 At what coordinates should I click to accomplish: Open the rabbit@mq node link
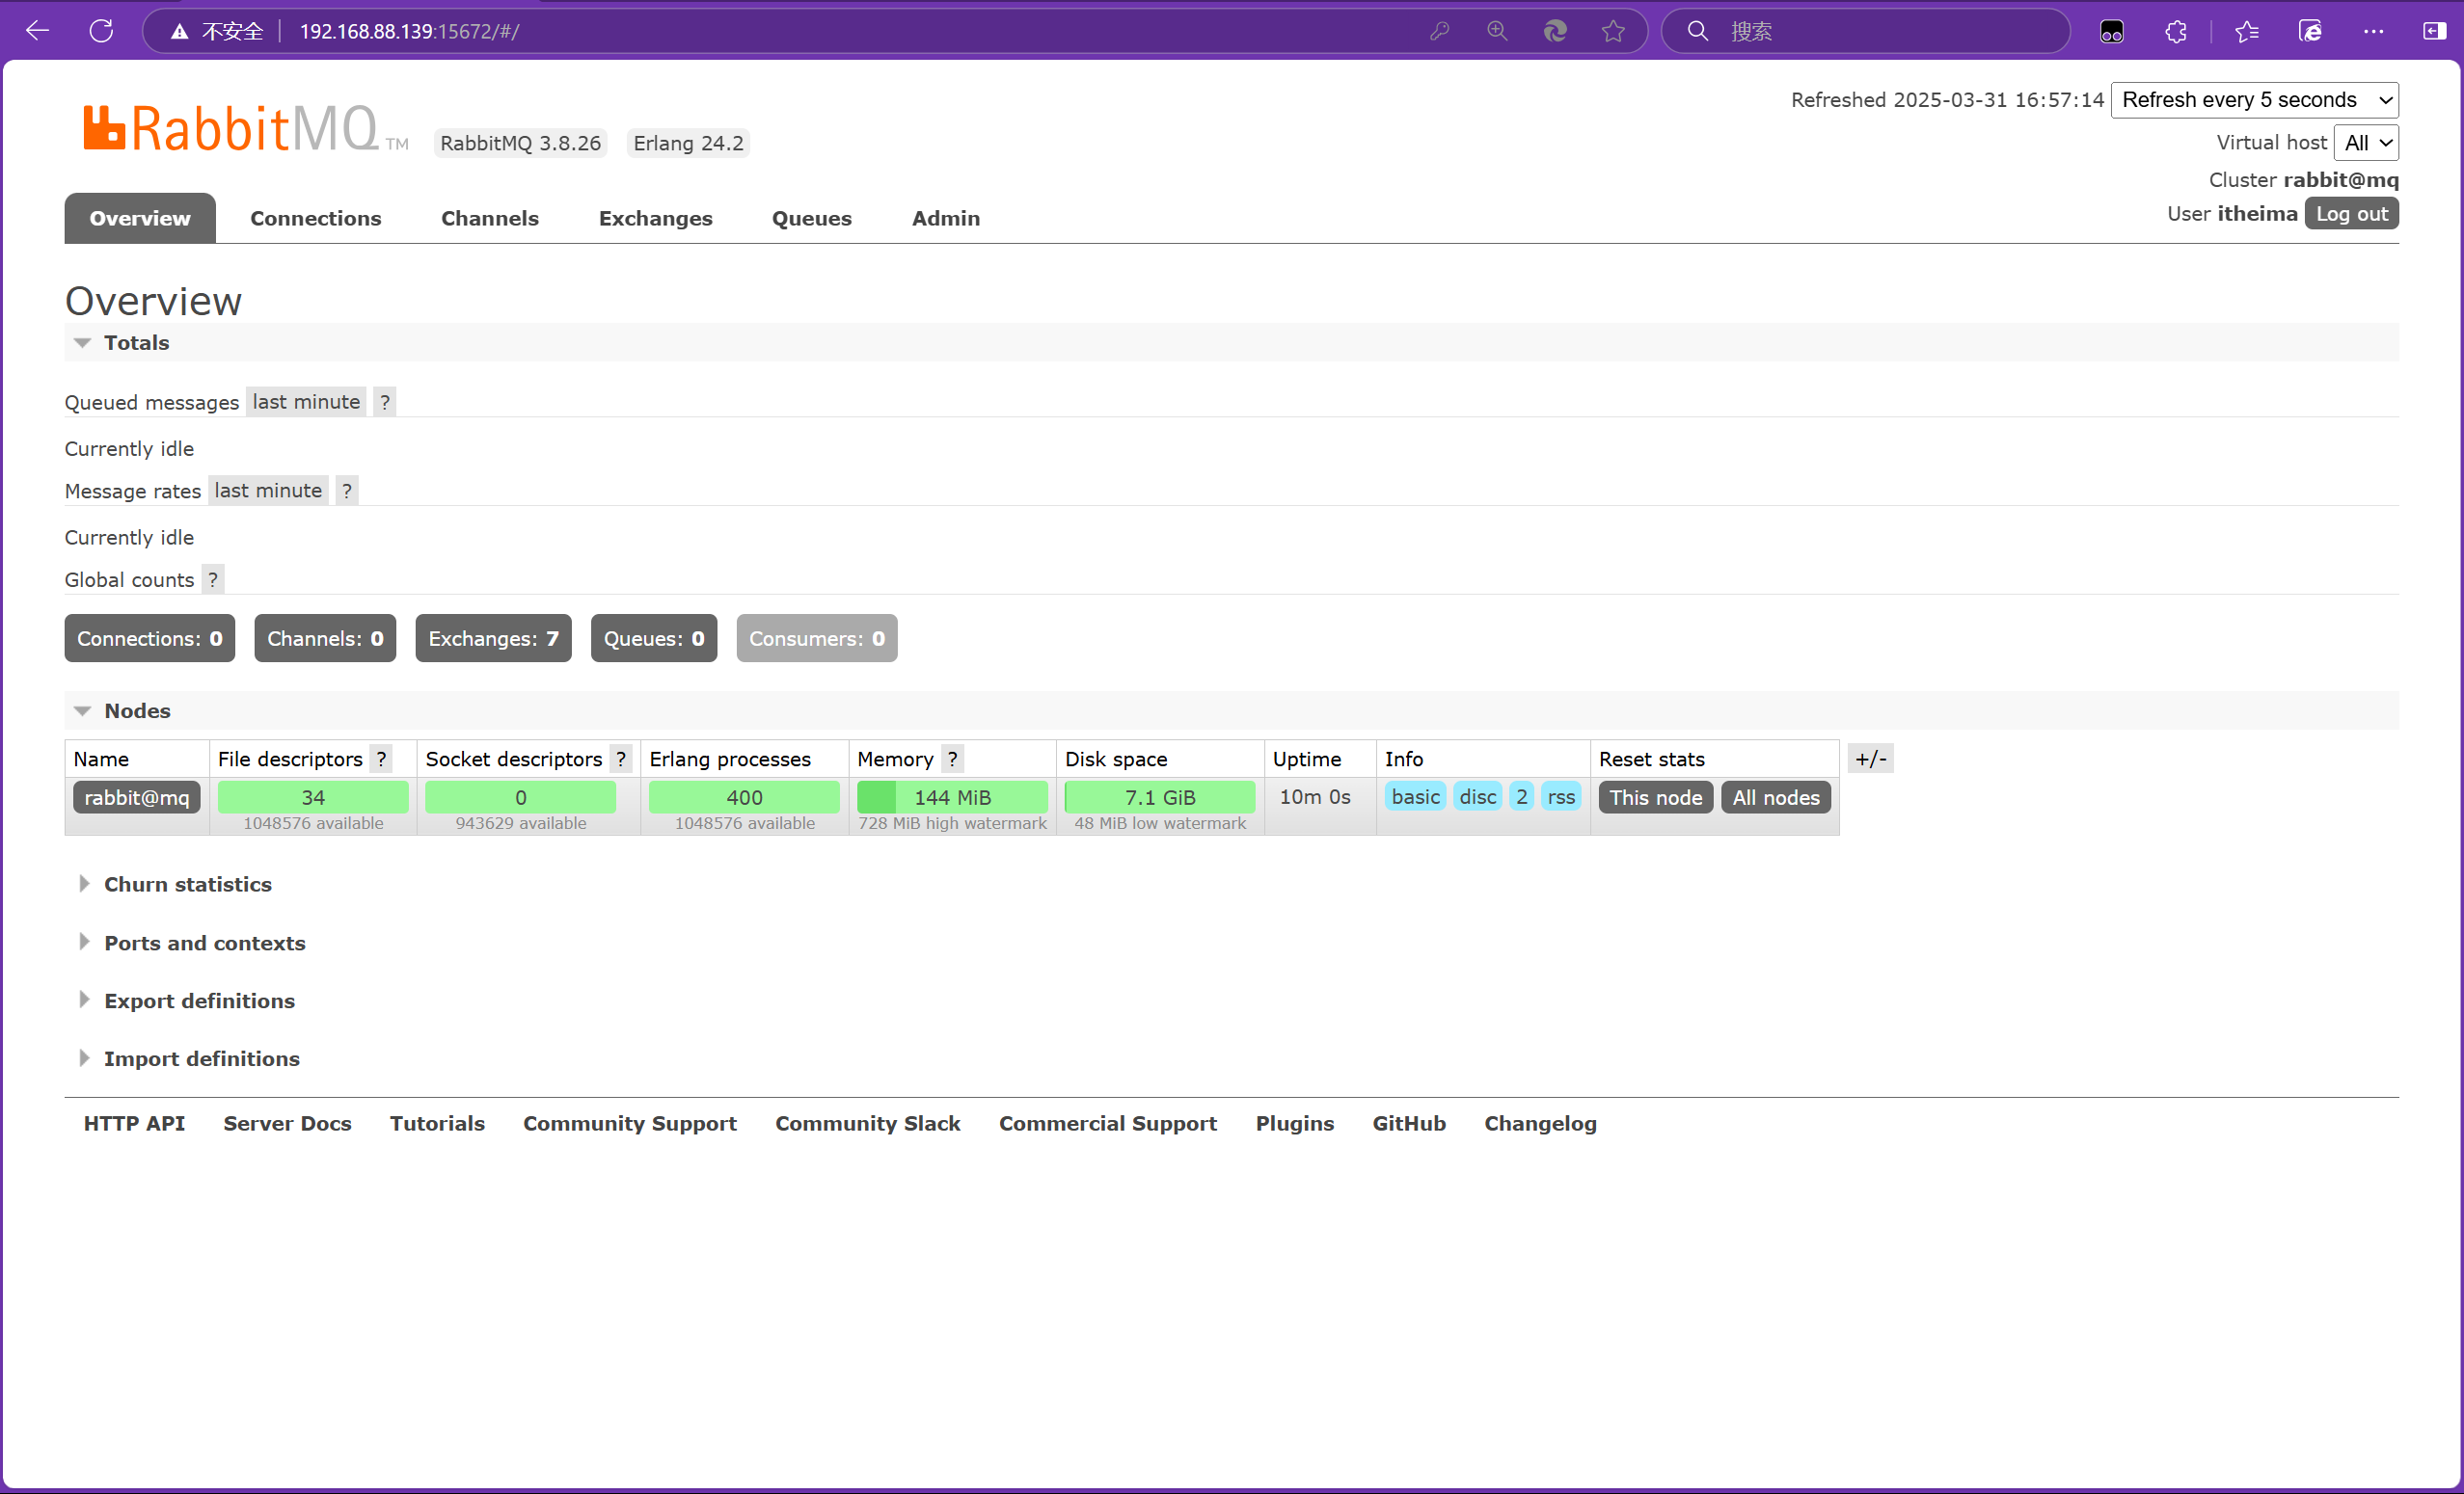tap(136, 797)
